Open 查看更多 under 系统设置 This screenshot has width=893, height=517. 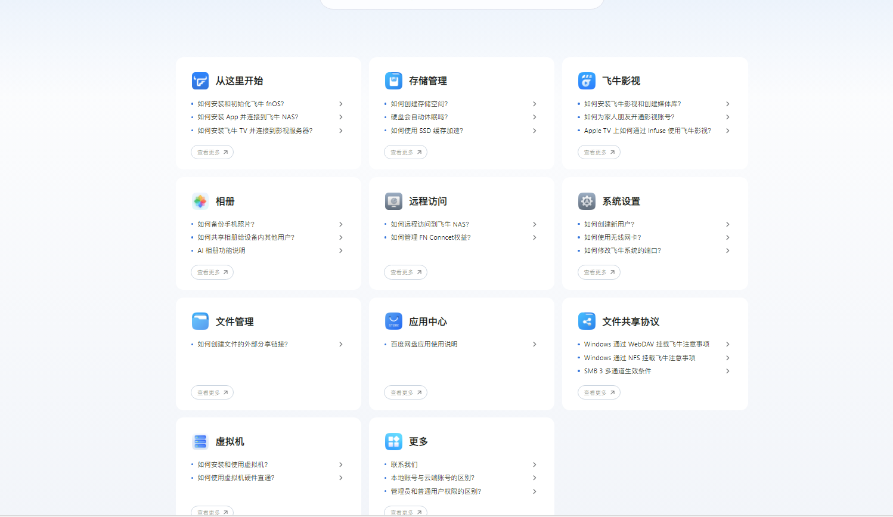click(x=599, y=273)
